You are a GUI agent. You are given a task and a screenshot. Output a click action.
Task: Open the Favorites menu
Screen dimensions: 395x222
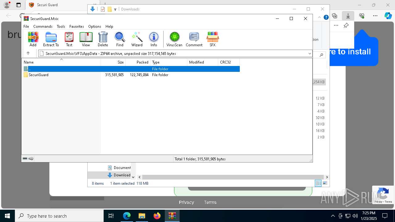(77, 27)
